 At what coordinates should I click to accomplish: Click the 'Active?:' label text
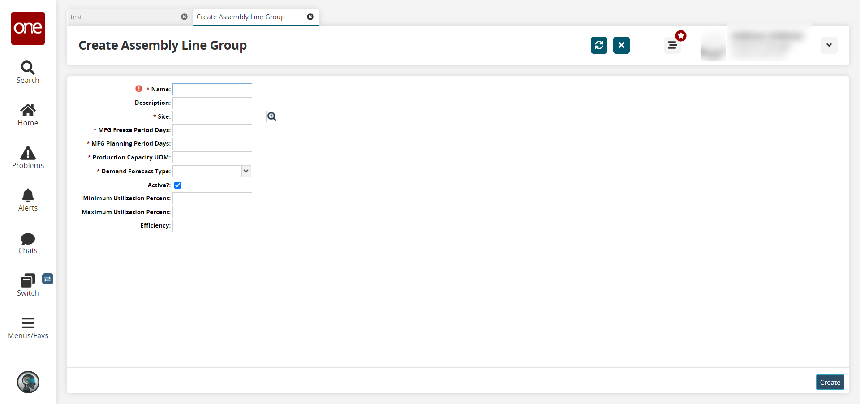159,185
